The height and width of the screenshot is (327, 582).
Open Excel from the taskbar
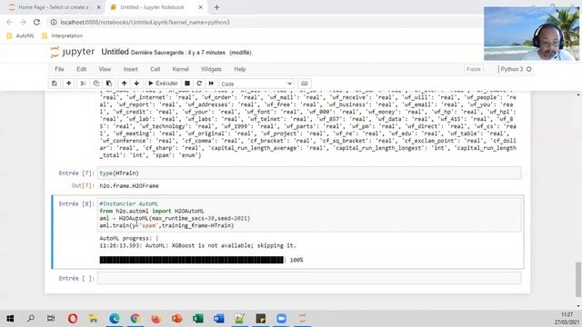tap(198, 318)
